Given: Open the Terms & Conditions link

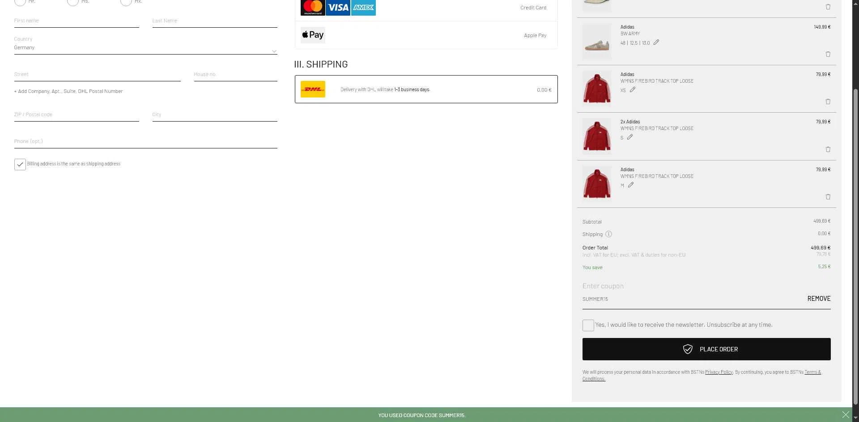Looking at the screenshot, I should click(x=812, y=372).
